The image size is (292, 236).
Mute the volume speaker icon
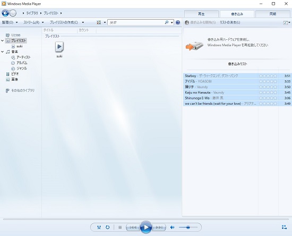pos(172,227)
